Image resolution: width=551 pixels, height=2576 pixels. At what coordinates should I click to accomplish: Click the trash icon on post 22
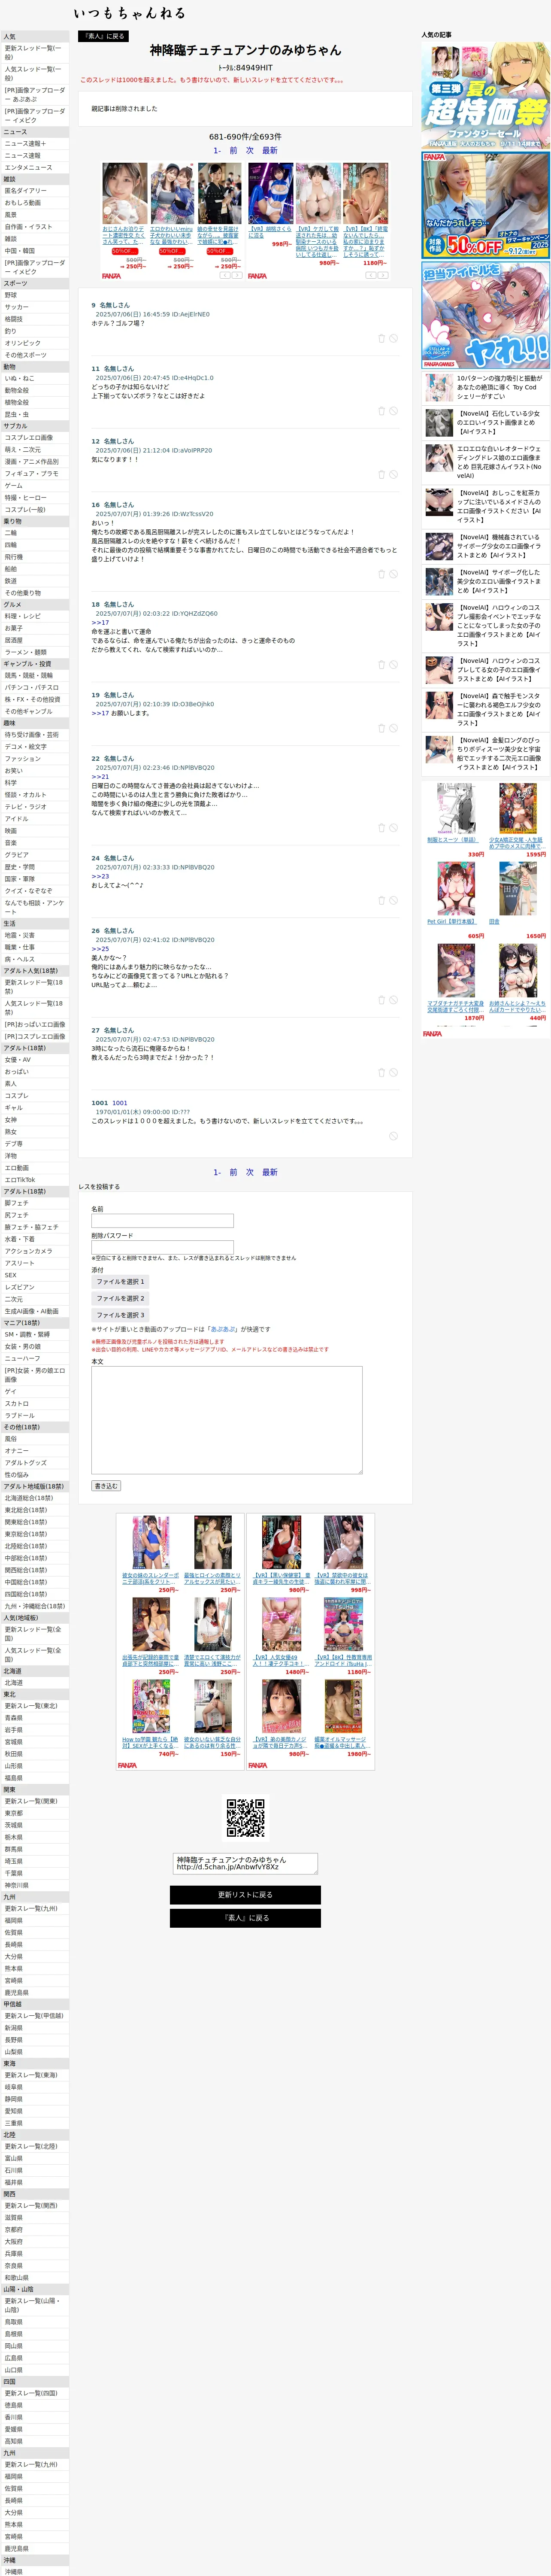(x=381, y=828)
